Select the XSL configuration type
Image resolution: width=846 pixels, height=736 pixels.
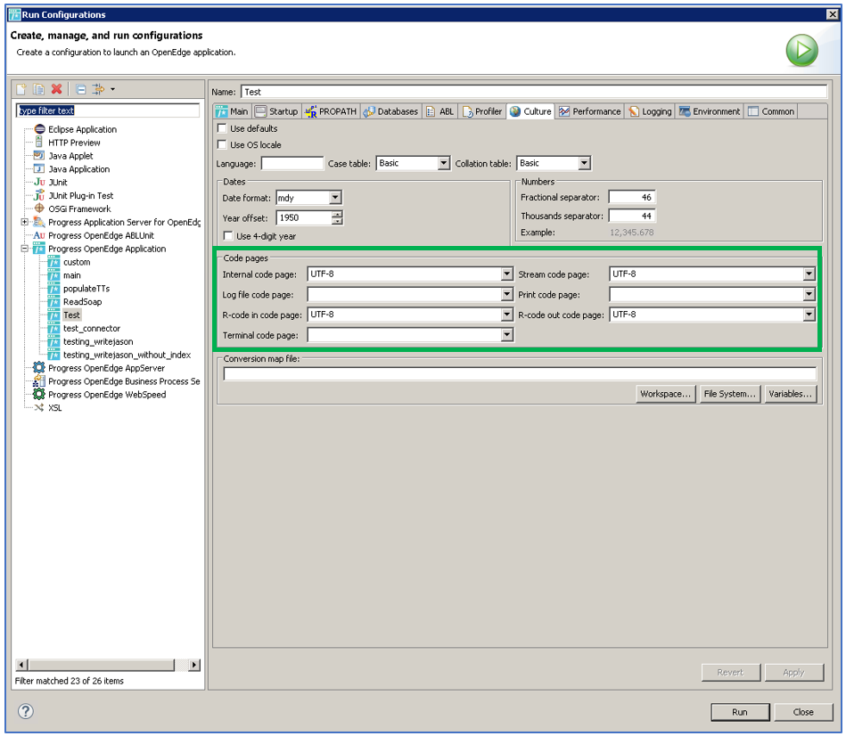point(54,408)
